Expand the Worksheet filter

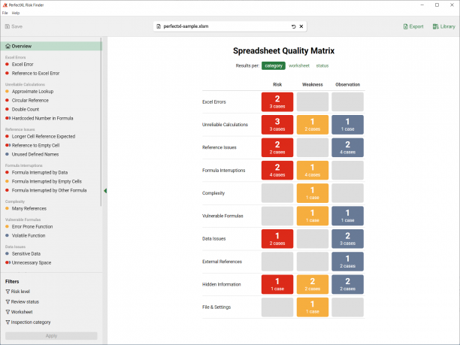point(19,312)
